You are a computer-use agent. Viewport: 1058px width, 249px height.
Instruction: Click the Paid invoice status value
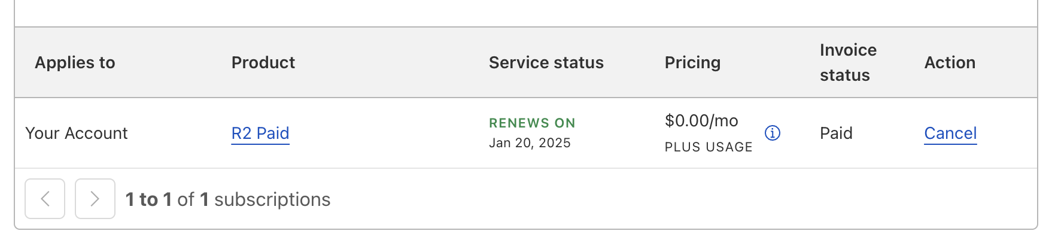[836, 133]
